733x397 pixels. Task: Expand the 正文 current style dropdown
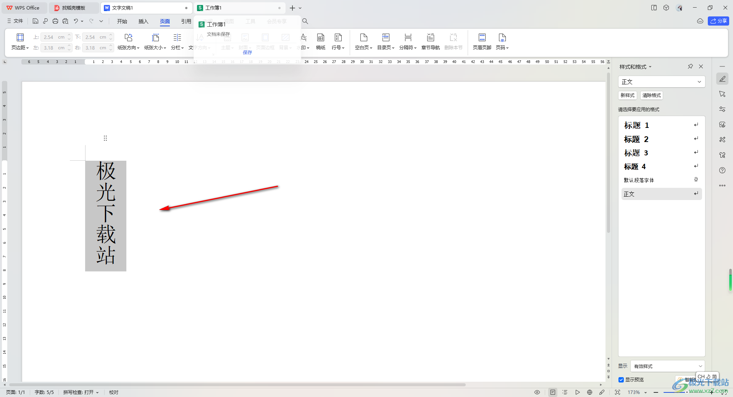[699, 82]
